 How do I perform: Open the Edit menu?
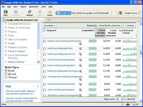click(9, 7)
